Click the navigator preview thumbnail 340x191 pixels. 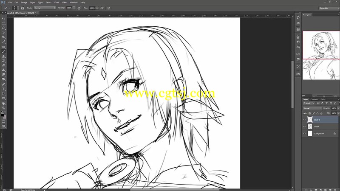click(x=321, y=56)
